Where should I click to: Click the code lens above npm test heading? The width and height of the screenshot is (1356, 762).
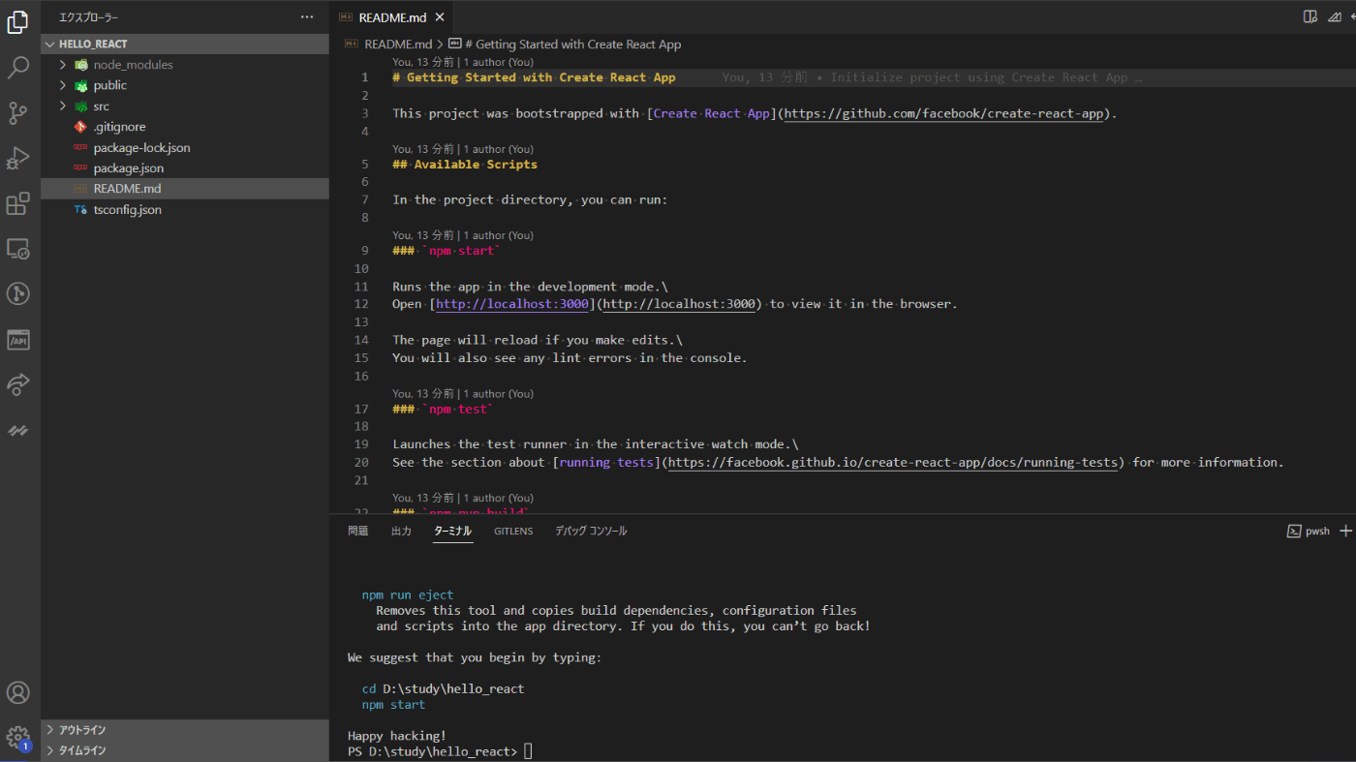pyautogui.click(x=463, y=394)
